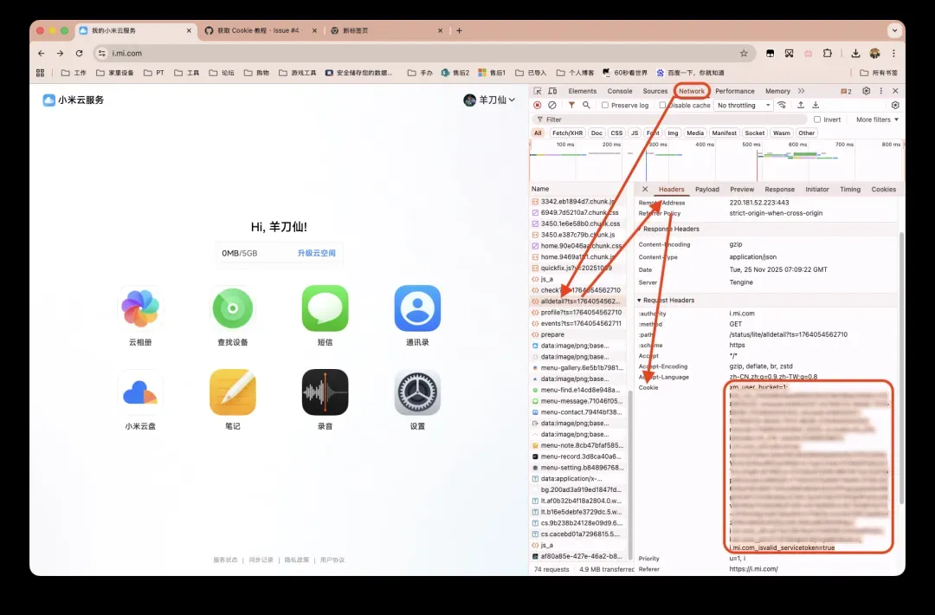Click the 隐私政策 footer link

point(296,560)
